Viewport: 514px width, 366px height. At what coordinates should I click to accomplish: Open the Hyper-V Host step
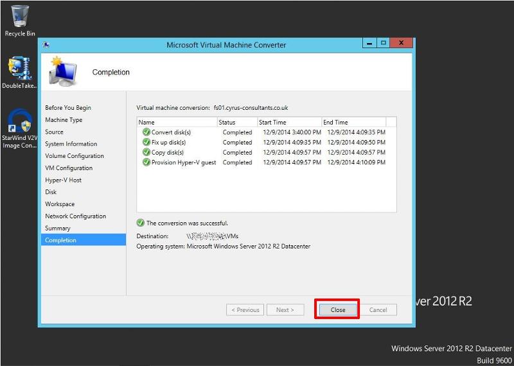point(63,180)
